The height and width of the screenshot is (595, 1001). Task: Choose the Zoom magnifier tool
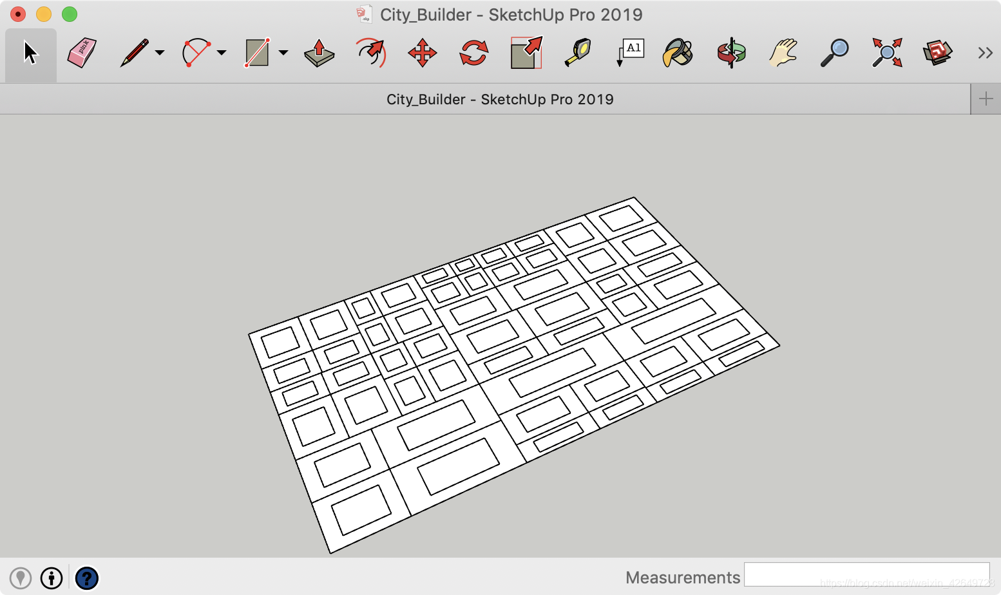835,53
